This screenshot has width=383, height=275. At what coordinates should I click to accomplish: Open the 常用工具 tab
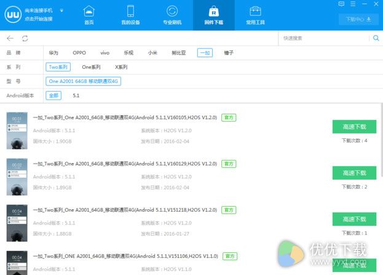pyautogui.click(x=255, y=15)
